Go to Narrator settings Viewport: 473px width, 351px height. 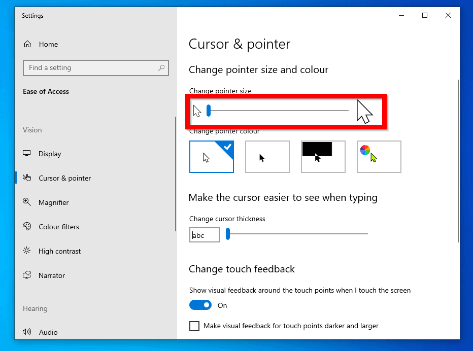tap(52, 275)
